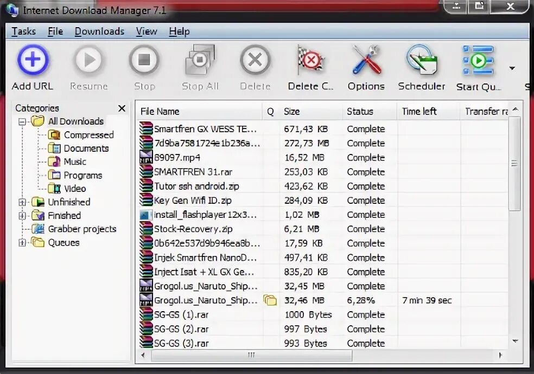Screen dimensions: 534x374
Task: Click the Unfinished folder icon
Action: [38, 202]
